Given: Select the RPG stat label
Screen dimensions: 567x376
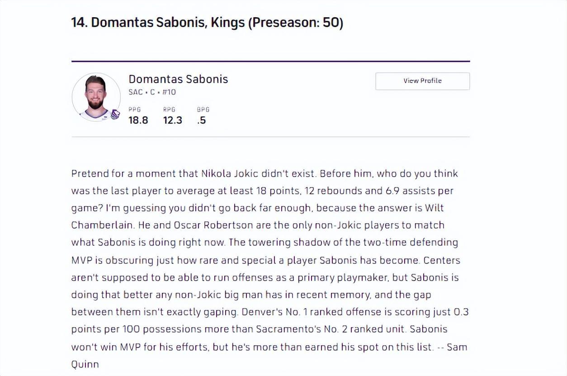Looking at the screenshot, I should [x=169, y=109].
